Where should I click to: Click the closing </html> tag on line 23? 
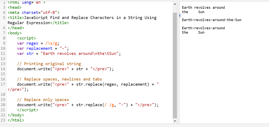[x=16, y=120]
